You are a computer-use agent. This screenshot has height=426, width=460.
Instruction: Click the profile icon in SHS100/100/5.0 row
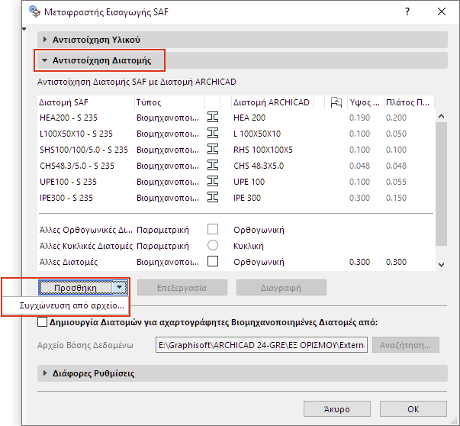213,150
